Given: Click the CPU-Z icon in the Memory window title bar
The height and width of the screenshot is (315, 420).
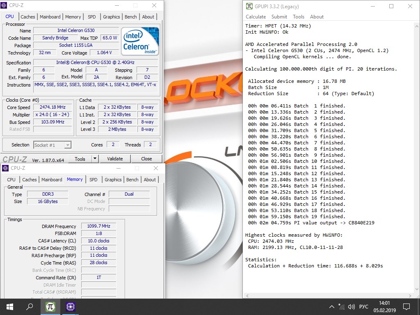Looking at the screenshot, I should point(5,168).
